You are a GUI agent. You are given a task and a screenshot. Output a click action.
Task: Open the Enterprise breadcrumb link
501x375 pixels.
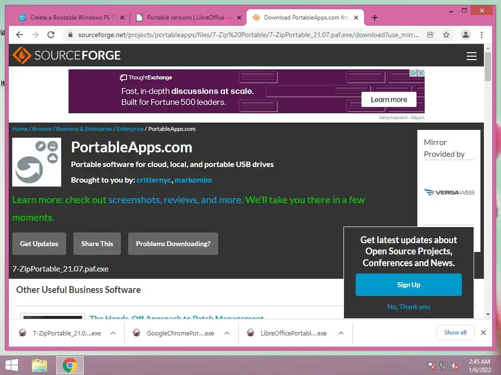[x=130, y=129]
